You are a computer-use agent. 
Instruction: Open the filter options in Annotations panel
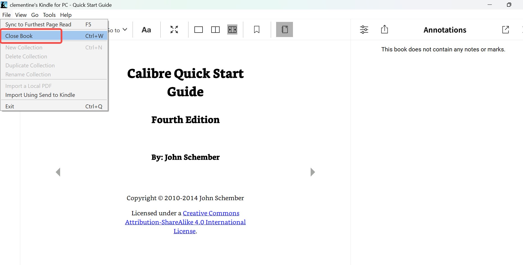(364, 29)
